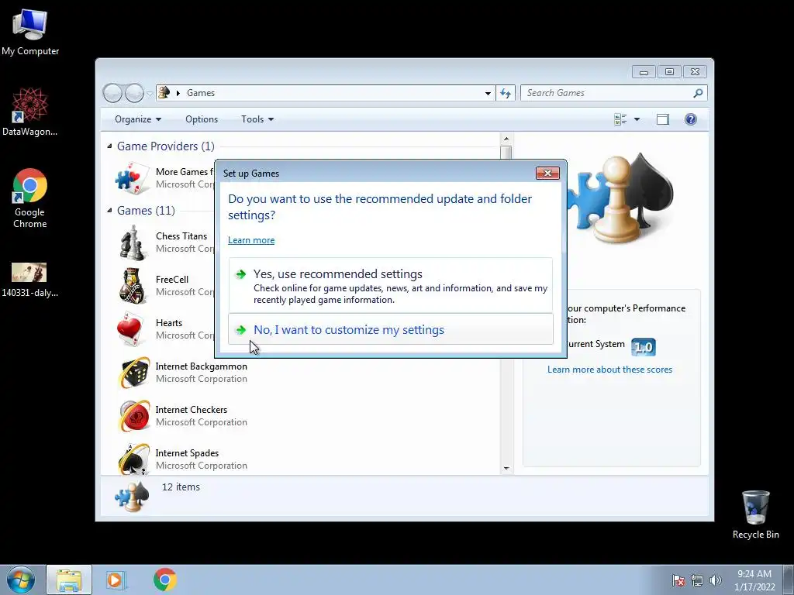Open the view options dropdown arrow
Image resolution: width=794 pixels, height=595 pixels.
637,119
